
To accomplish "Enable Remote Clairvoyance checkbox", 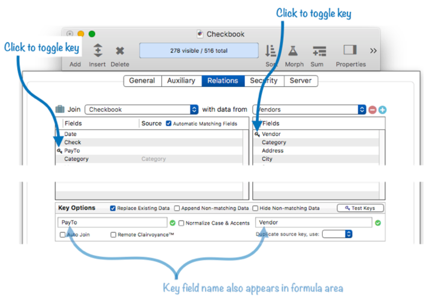I will [113, 235].
